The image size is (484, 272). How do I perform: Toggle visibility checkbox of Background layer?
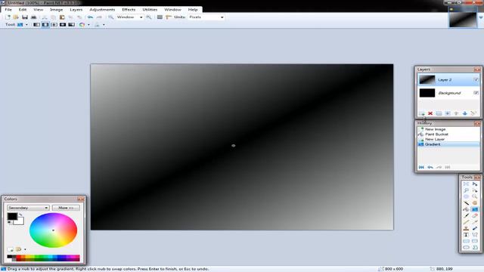(476, 93)
